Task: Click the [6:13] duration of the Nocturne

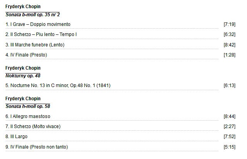Action: click(230, 85)
